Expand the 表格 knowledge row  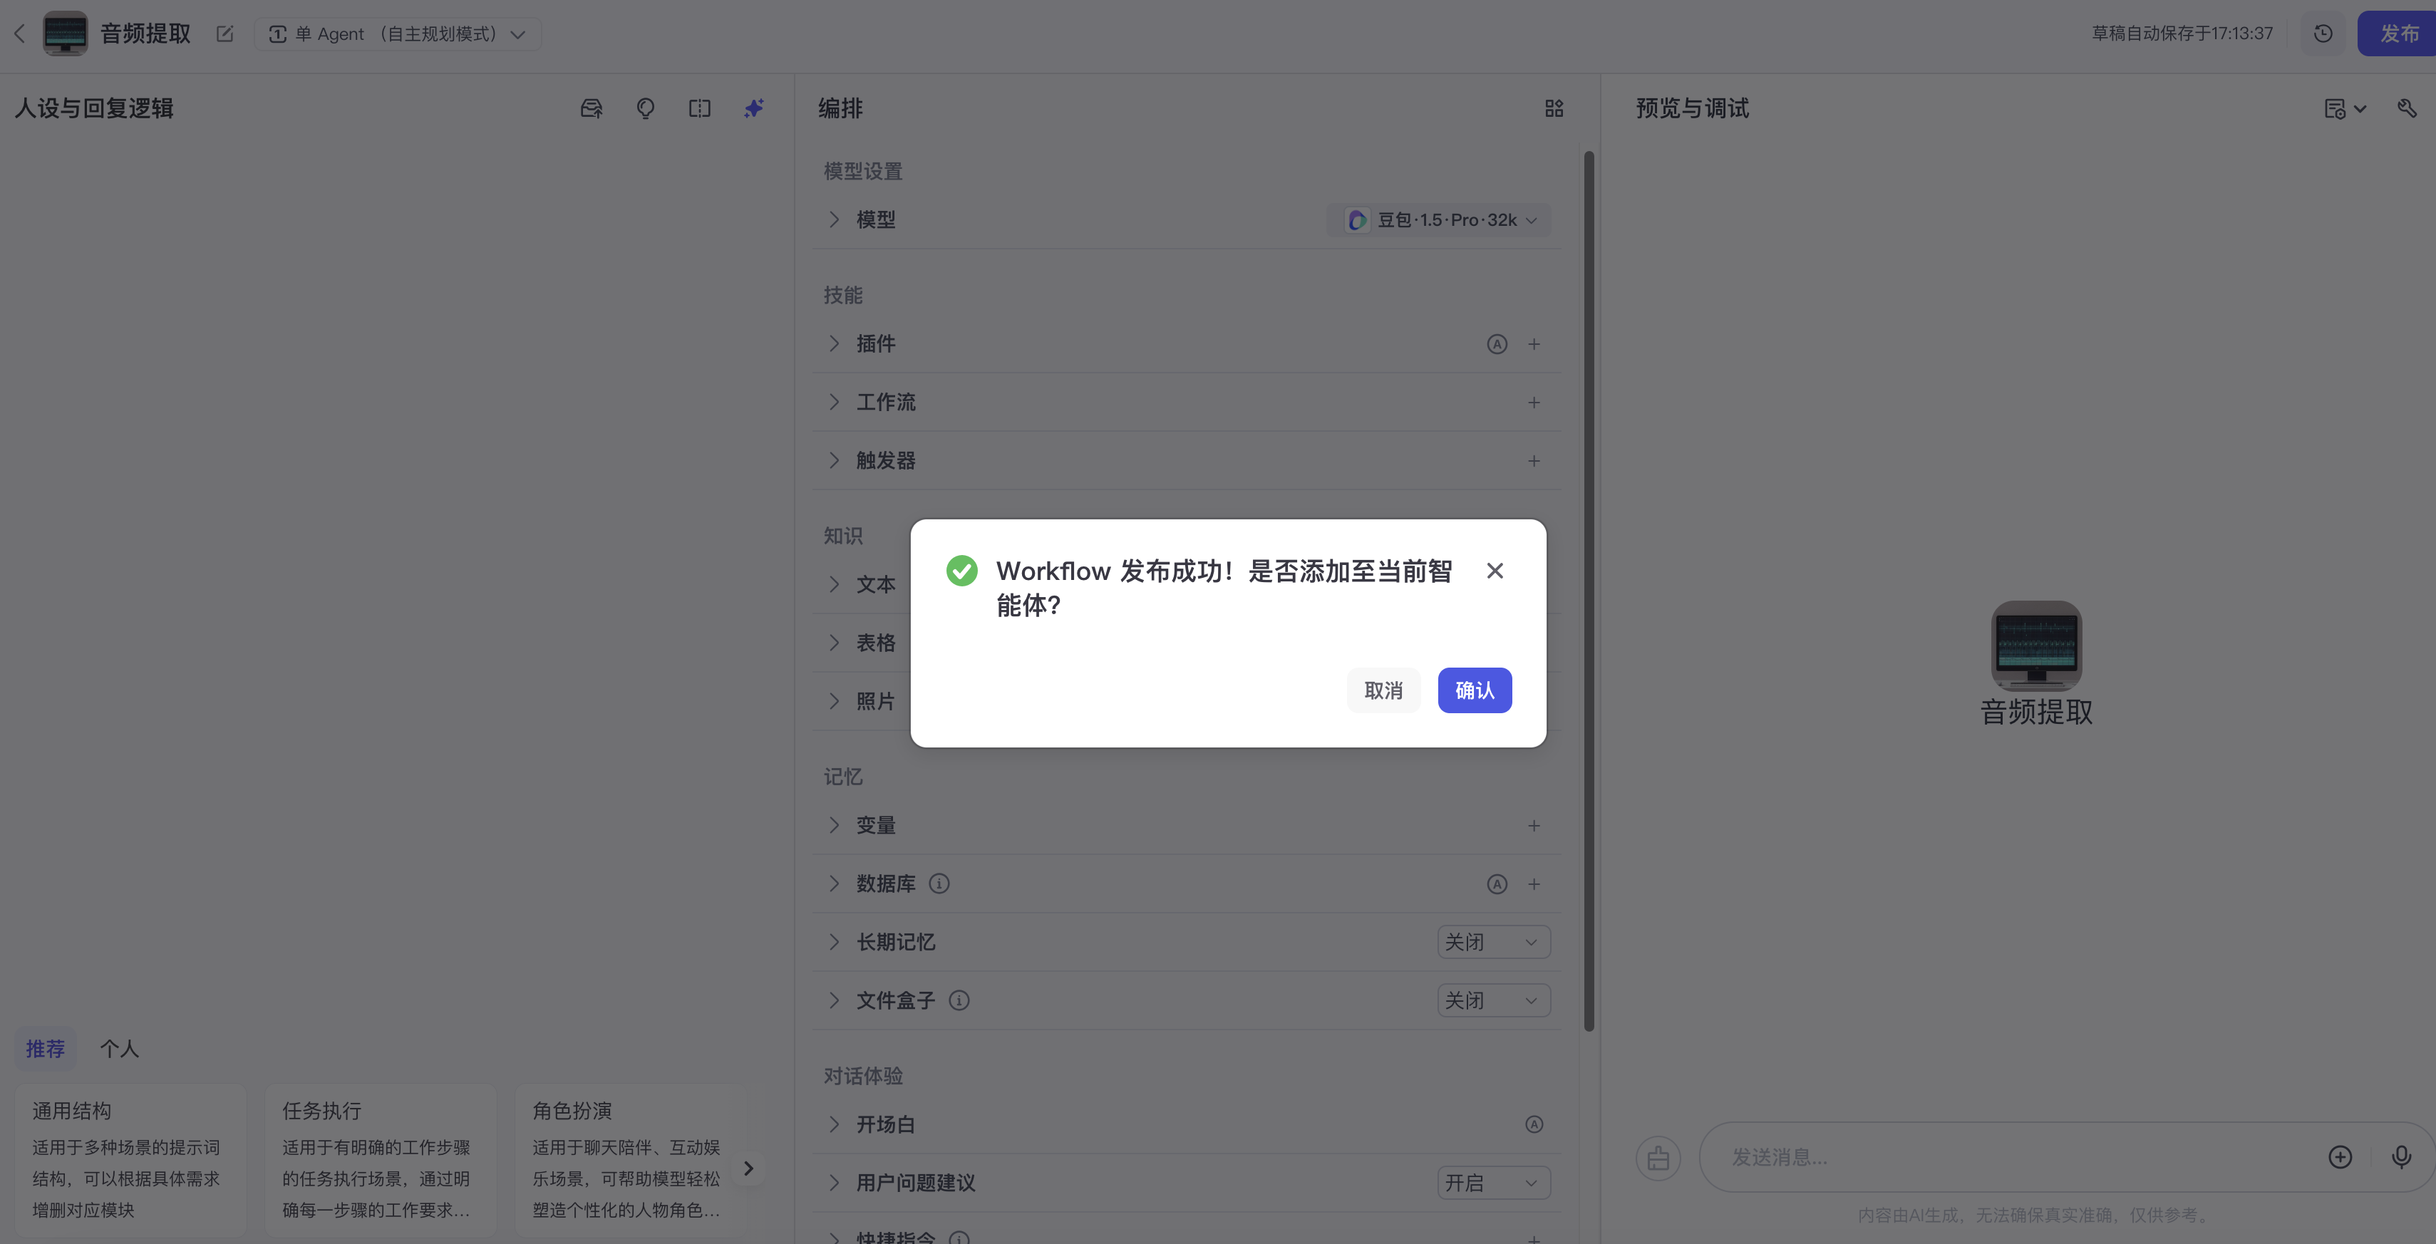(834, 643)
